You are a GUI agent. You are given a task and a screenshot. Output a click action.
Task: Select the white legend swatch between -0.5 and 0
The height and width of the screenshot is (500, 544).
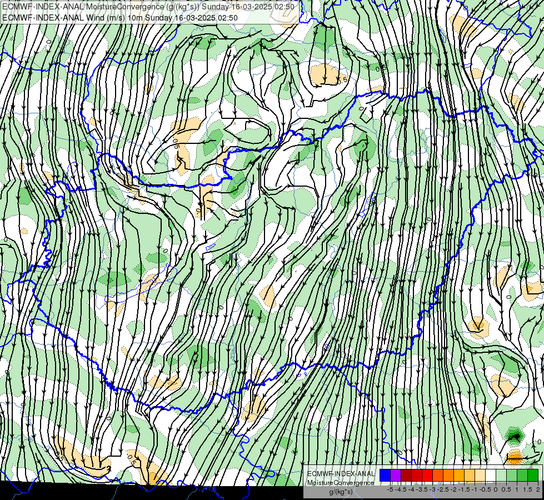click(491, 476)
